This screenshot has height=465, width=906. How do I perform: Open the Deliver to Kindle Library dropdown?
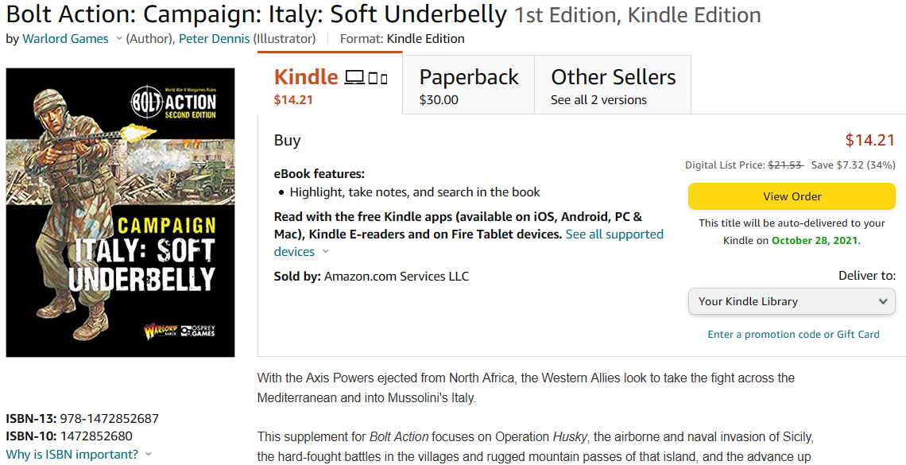click(792, 301)
